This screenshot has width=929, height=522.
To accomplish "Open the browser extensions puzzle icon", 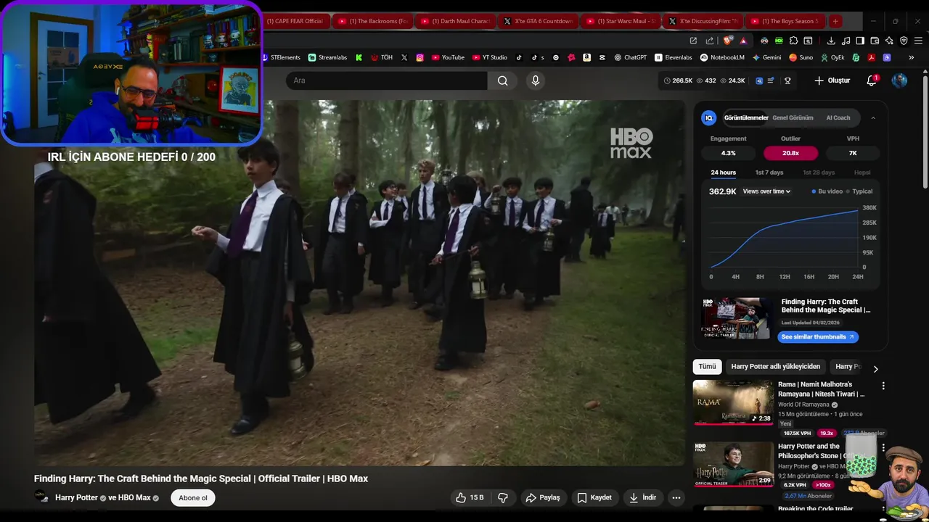I will pyautogui.click(x=793, y=41).
